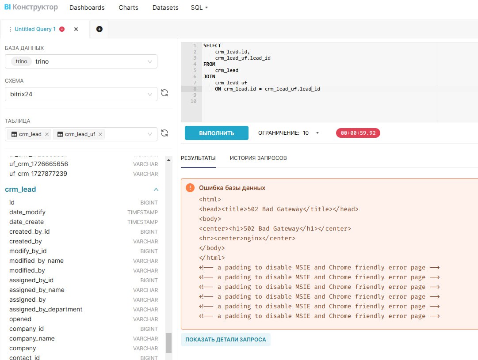Remove crm_lead table chip
The image size is (478, 360).
coord(47,134)
